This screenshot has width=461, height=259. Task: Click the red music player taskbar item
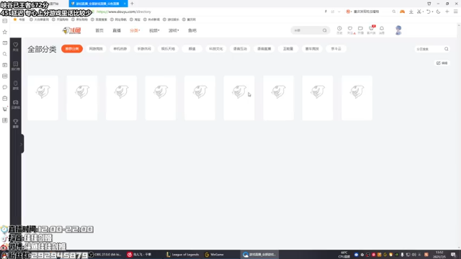[140, 255]
